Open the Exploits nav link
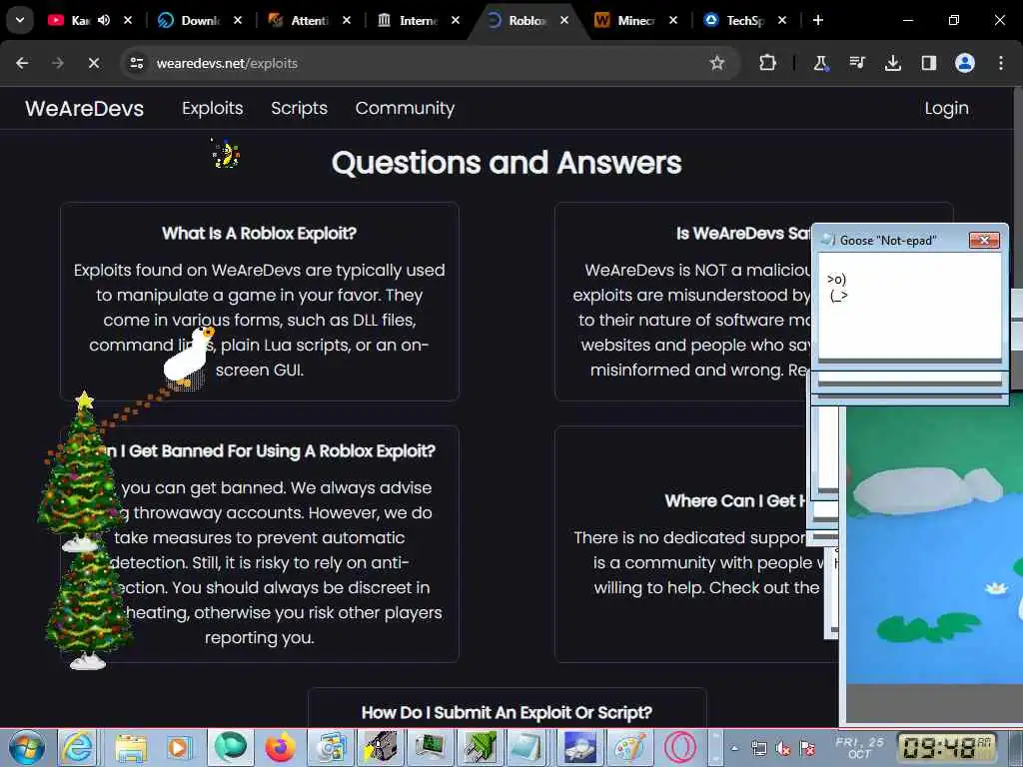This screenshot has width=1023, height=767. (x=212, y=108)
